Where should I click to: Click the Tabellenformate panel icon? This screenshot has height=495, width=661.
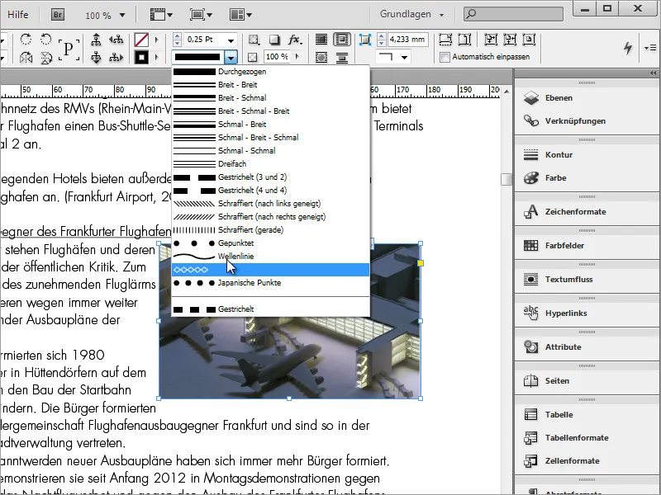pyautogui.click(x=530, y=438)
